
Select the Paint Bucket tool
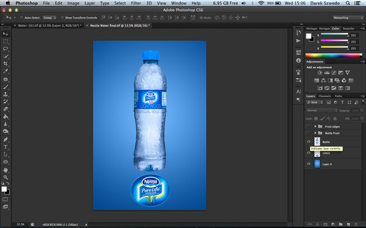(6, 116)
